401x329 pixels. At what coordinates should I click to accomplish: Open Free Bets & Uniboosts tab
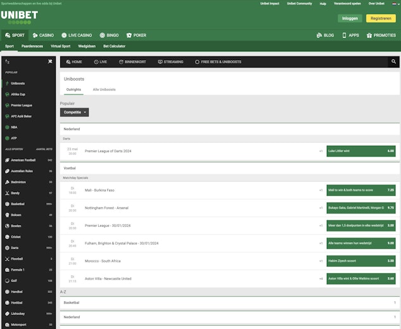click(x=218, y=62)
